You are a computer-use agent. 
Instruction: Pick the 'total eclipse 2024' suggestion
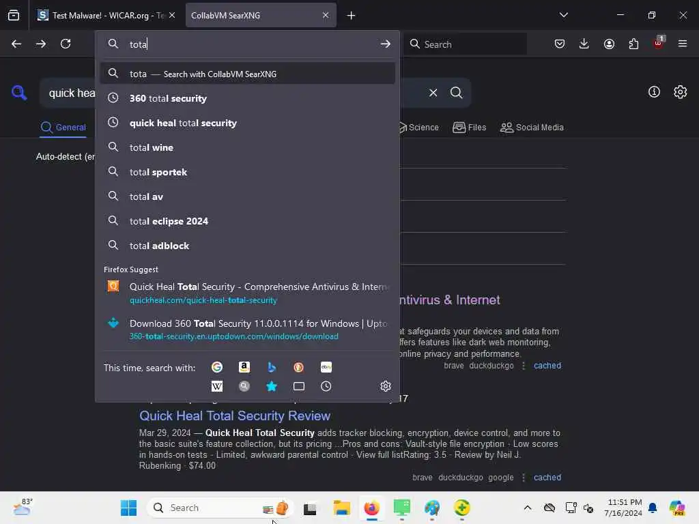(x=248, y=220)
